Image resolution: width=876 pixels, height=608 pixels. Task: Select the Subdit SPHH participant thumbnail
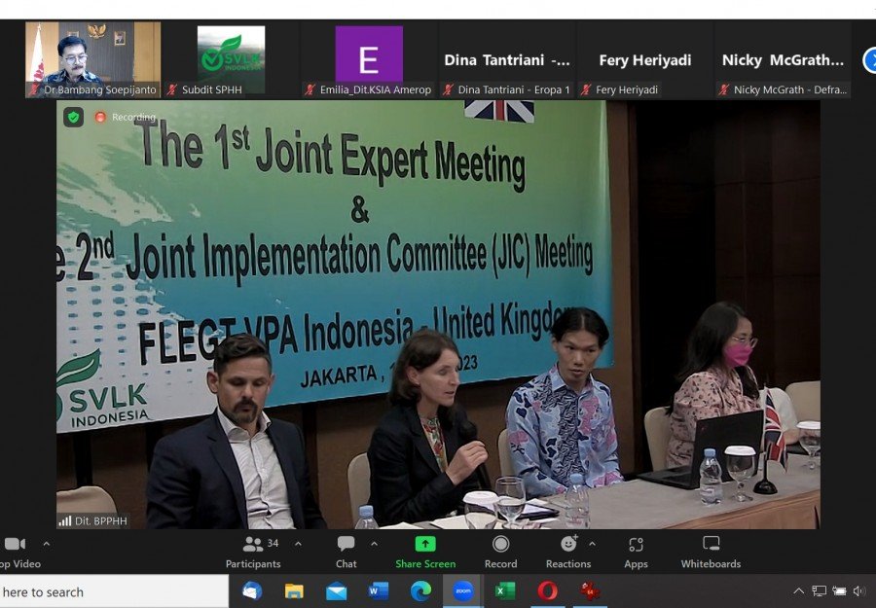click(231, 59)
